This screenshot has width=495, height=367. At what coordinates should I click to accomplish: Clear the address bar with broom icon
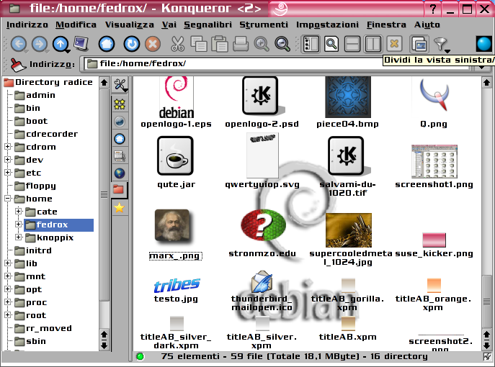(x=18, y=65)
